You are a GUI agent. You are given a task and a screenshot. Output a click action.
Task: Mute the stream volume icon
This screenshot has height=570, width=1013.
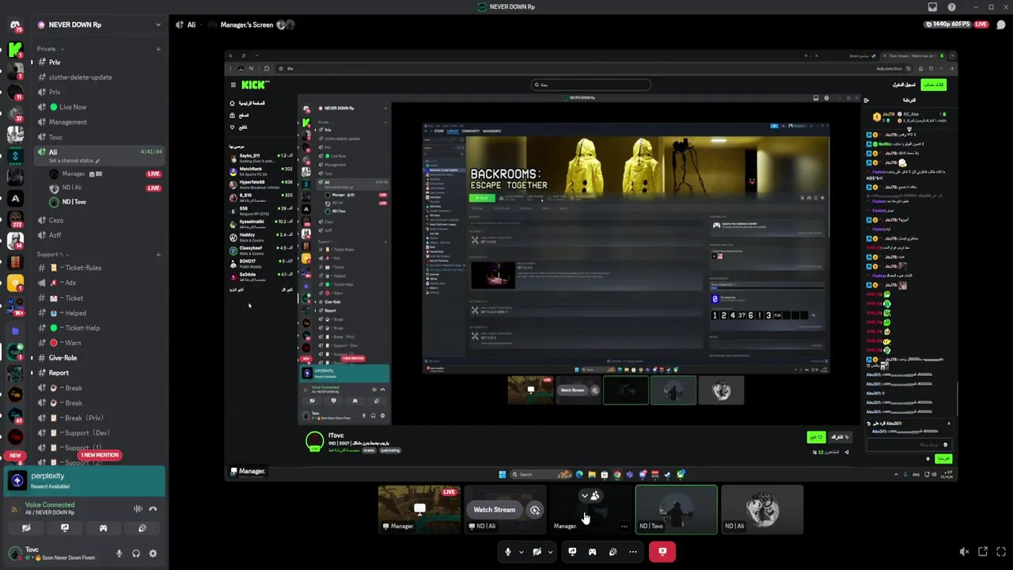964,552
